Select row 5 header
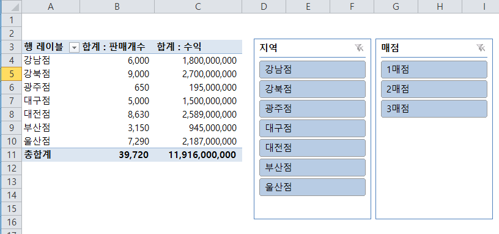 (12, 74)
